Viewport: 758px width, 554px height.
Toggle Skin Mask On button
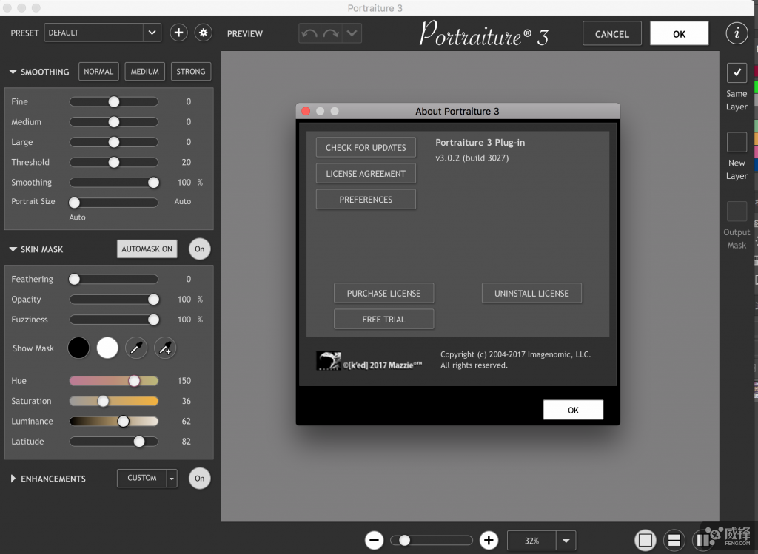tap(199, 249)
